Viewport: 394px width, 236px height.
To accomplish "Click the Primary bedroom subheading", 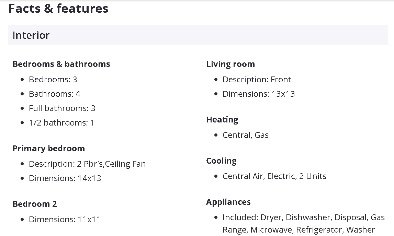I will point(48,149).
